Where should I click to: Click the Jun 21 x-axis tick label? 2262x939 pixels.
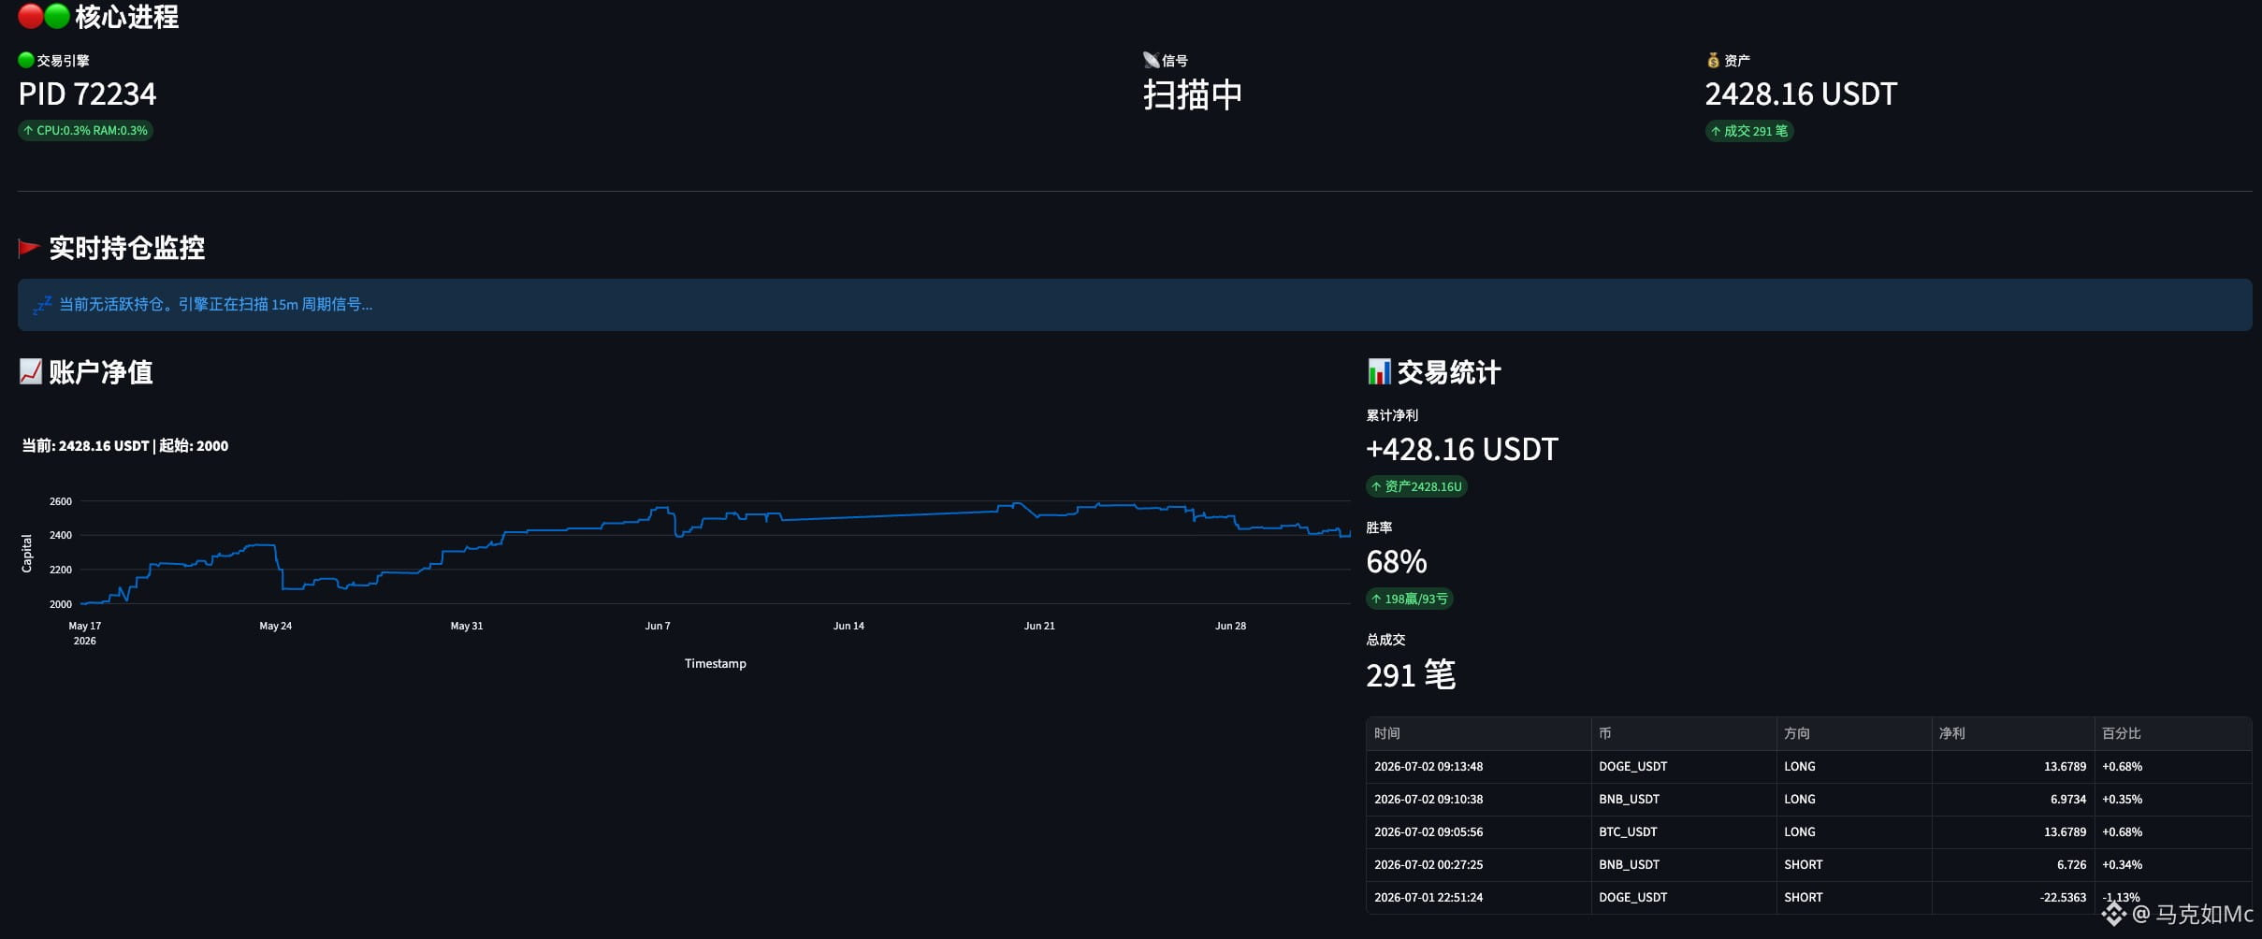pos(1039,626)
